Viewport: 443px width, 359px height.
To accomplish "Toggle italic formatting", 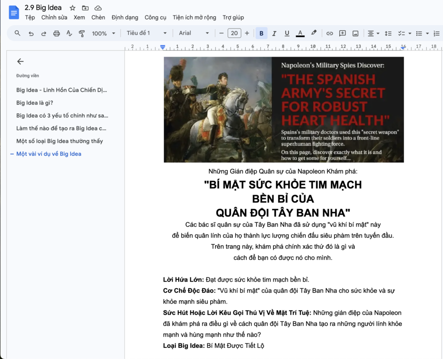I will click(274, 33).
